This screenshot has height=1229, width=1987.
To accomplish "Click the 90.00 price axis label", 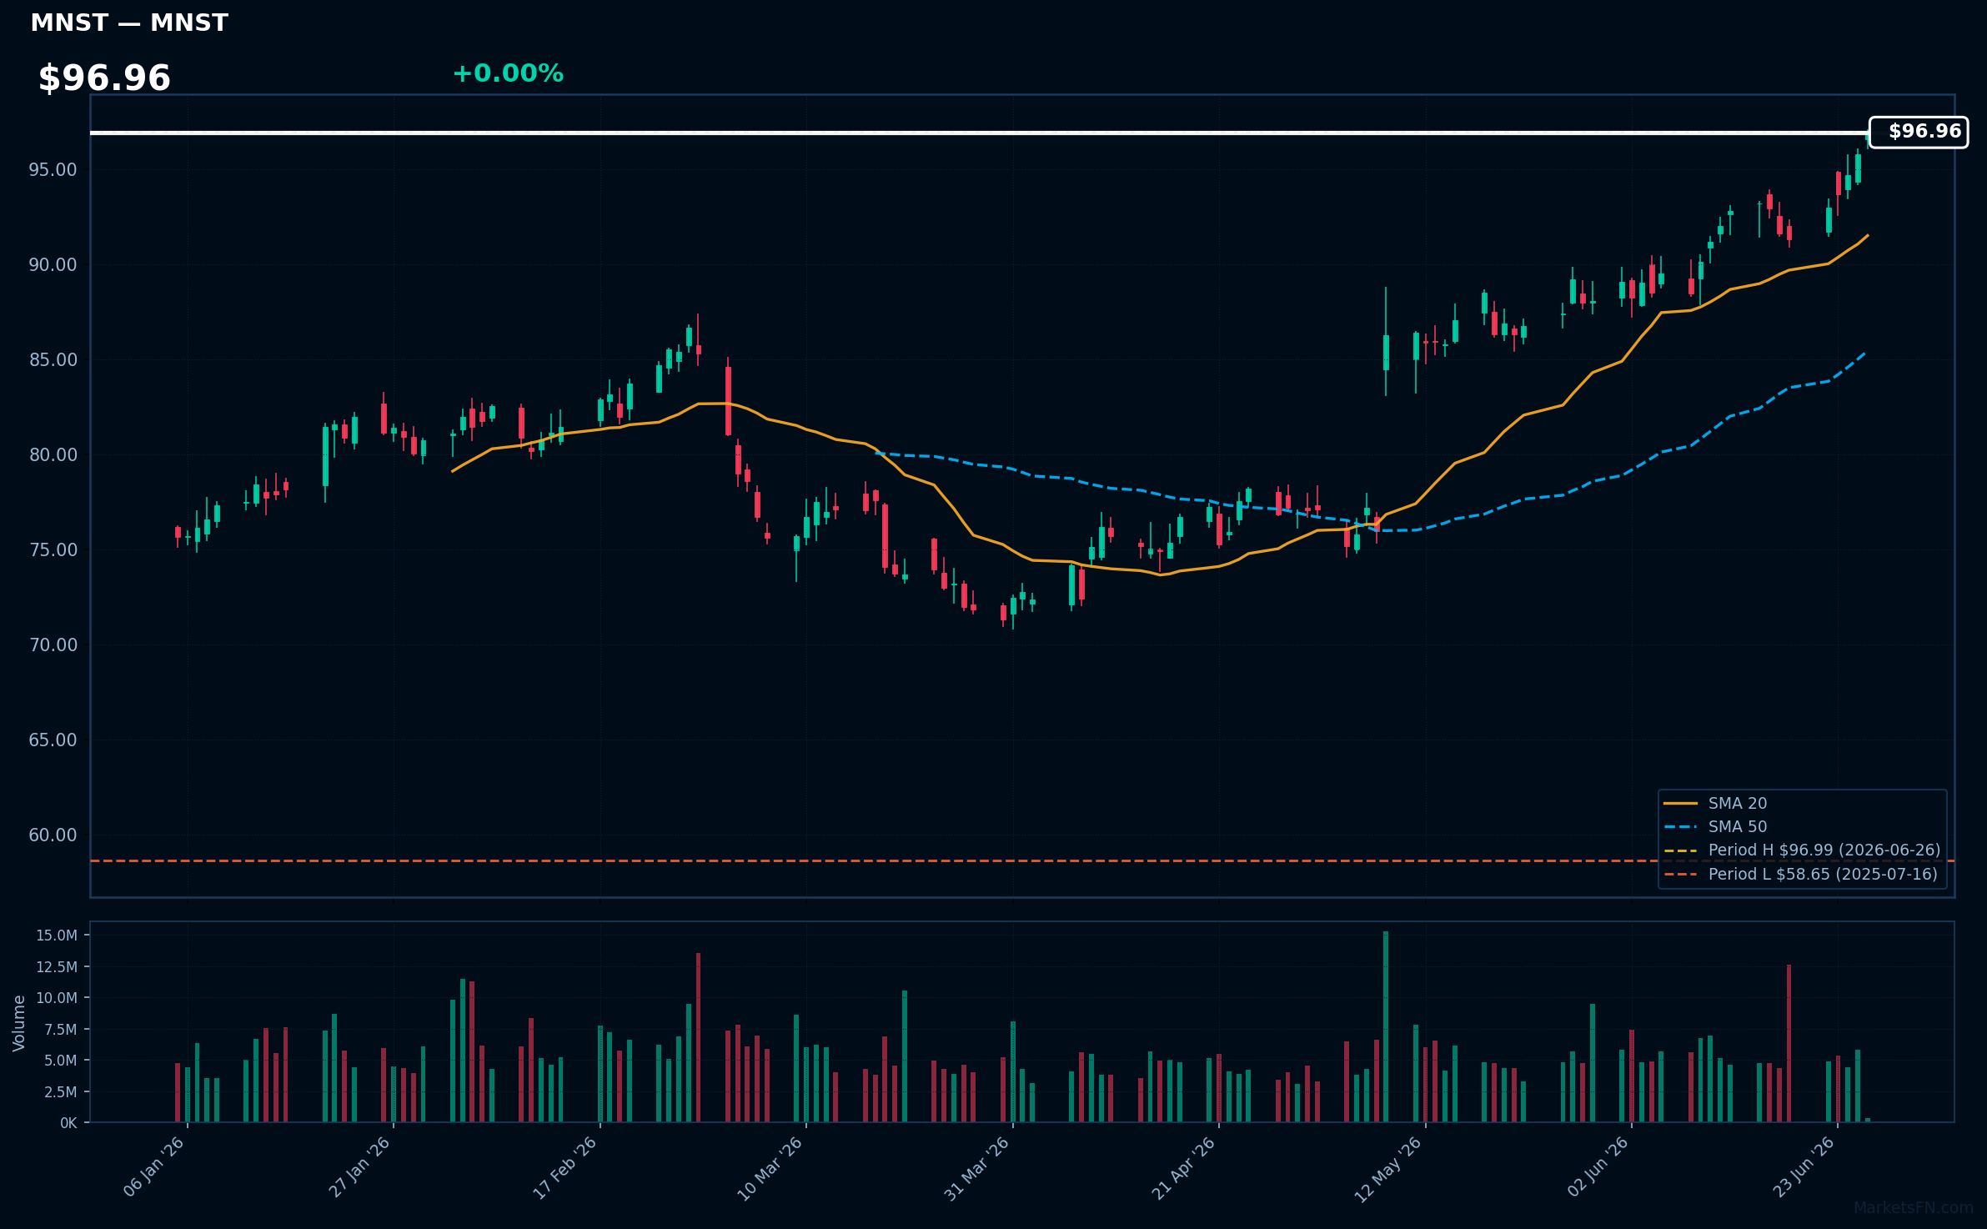I will (53, 265).
